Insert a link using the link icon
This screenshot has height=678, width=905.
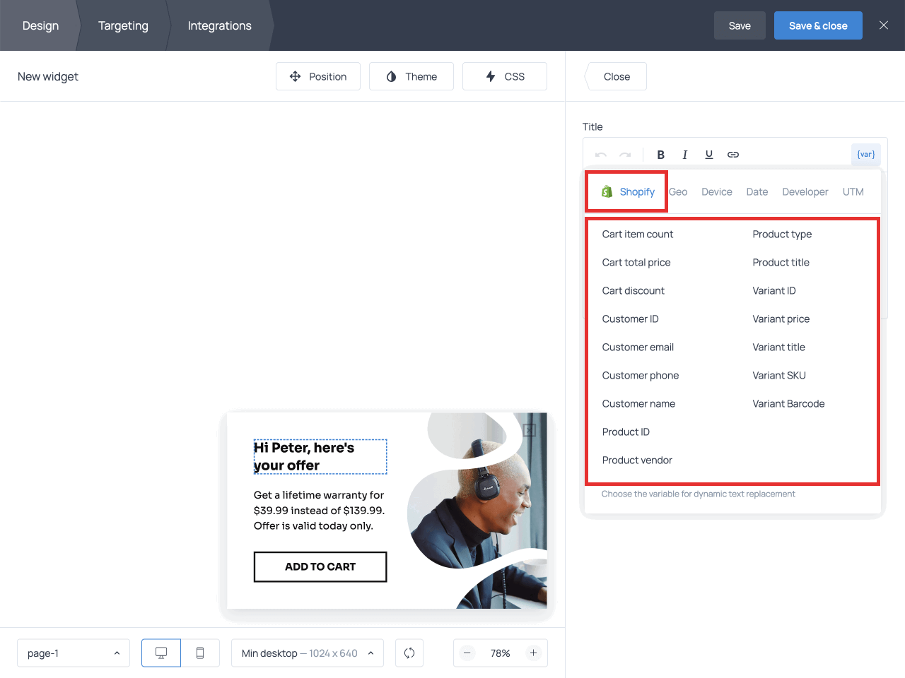pyautogui.click(x=733, y=155)
